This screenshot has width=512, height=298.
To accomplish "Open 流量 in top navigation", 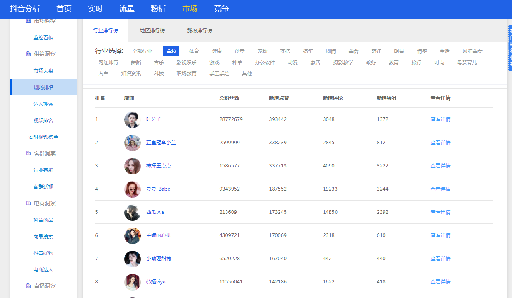I will coord(127,9).
